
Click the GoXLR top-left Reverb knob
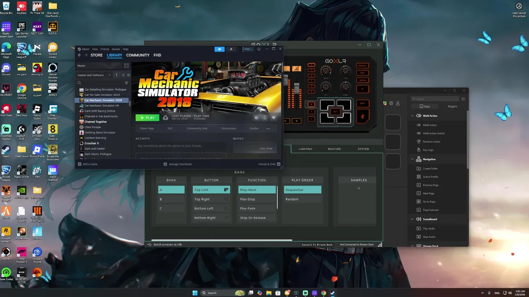pyautogui.click(x=326, y=71)
